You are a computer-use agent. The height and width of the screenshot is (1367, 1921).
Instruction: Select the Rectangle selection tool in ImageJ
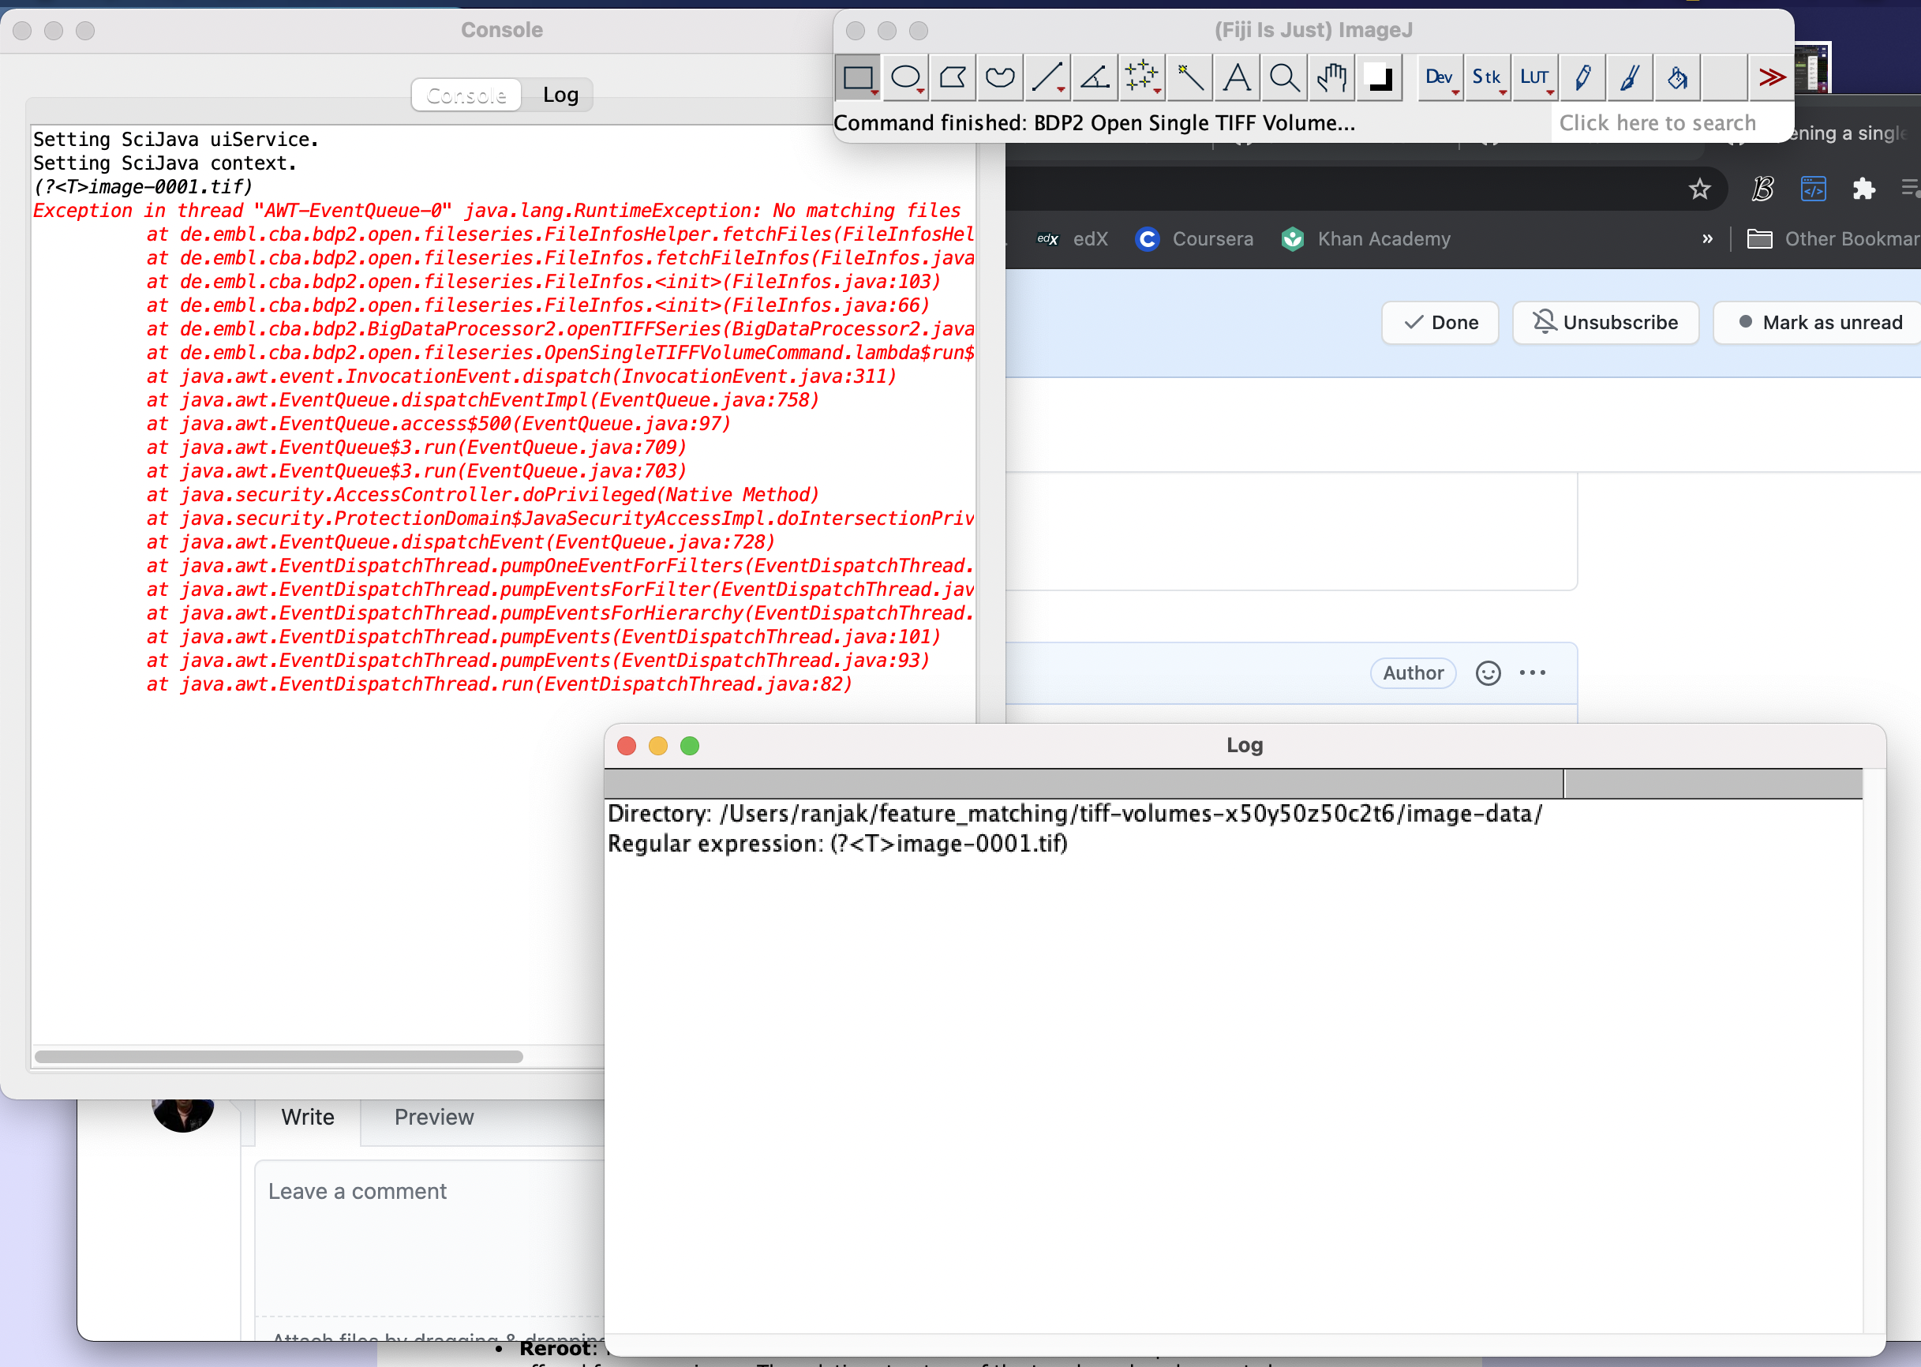pyautogui.click(x=858, y=77)
